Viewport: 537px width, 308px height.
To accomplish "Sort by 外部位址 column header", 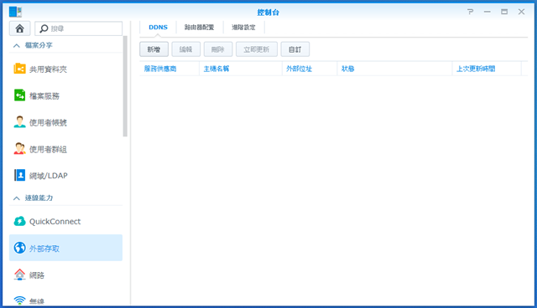I will tap(310, 69).
